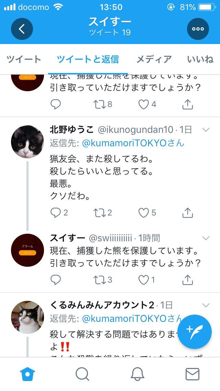
Task: Open the three-dots more options menu
Action: tap(198, 29)
